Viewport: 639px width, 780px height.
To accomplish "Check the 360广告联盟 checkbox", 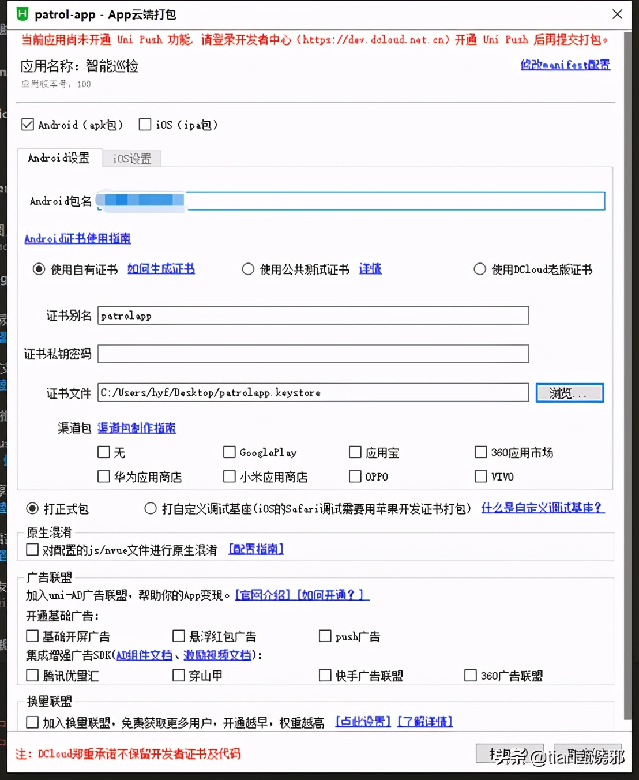I will (x=471, y=675).
